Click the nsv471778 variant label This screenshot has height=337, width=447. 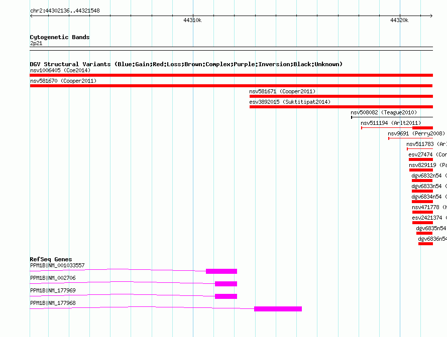(429, 207)
